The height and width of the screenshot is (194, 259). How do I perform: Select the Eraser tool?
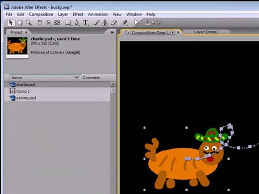pos(114,23)
